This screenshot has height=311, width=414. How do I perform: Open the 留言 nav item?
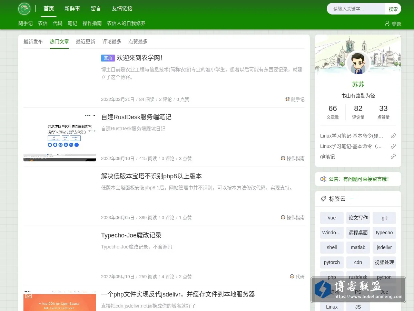[x=96, y=9]
